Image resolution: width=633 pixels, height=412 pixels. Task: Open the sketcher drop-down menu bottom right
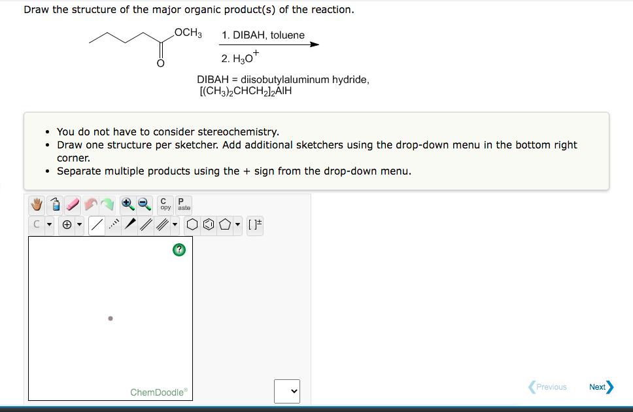(286, 391)
